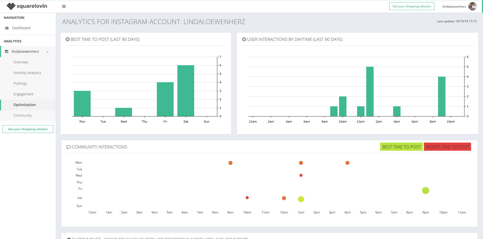Click the 10am bar in daytime chart
Screen dimensions: 483x239
click(343, 106)
